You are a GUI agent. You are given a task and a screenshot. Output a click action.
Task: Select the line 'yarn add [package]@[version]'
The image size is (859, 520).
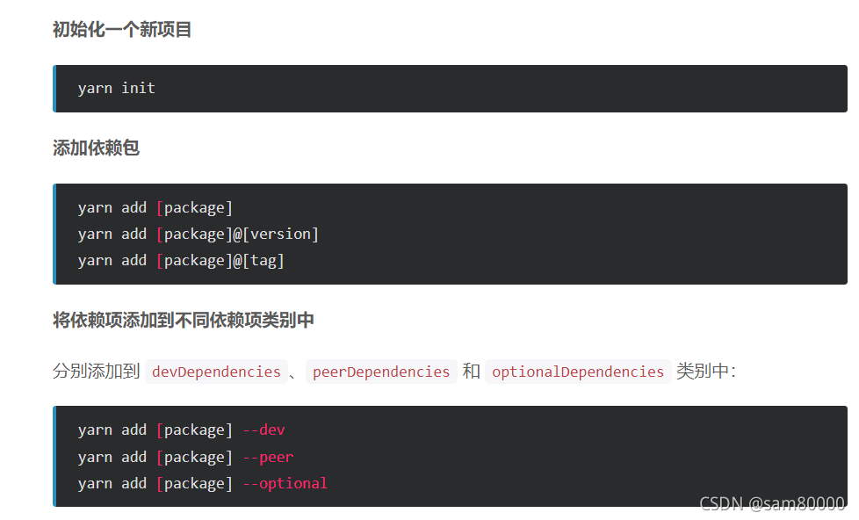[198, 234]
